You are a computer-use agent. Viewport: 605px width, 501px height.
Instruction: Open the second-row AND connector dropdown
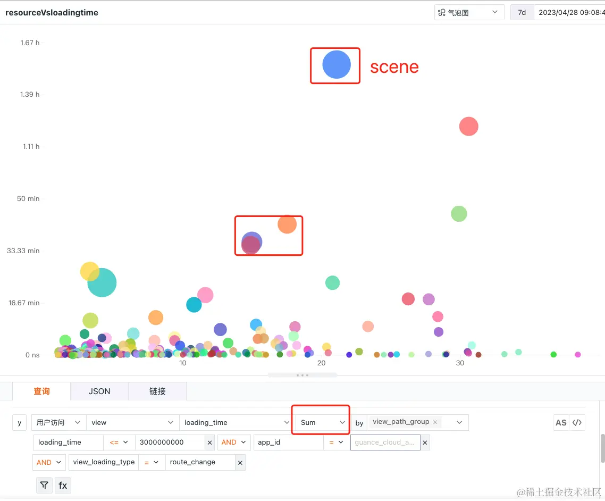pyautogui.click(x=48, y=462)
